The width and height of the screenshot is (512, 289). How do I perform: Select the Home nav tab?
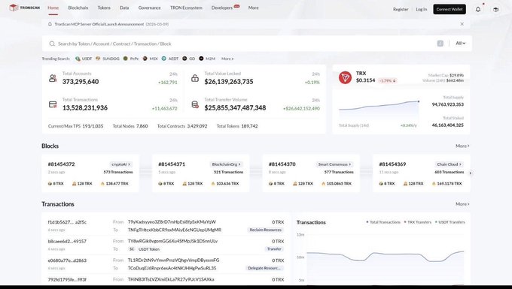(x=53, y=8)
